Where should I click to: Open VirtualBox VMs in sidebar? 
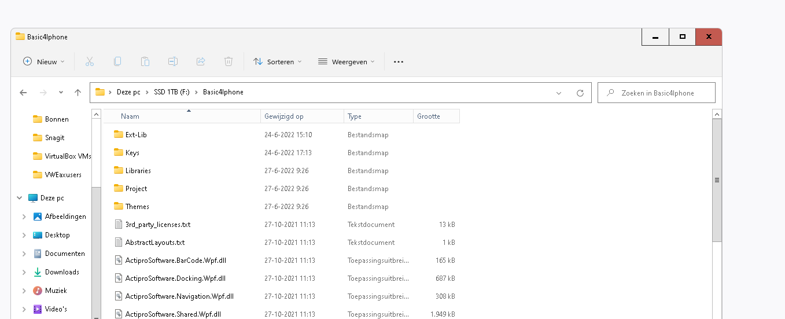click(68, 156)
